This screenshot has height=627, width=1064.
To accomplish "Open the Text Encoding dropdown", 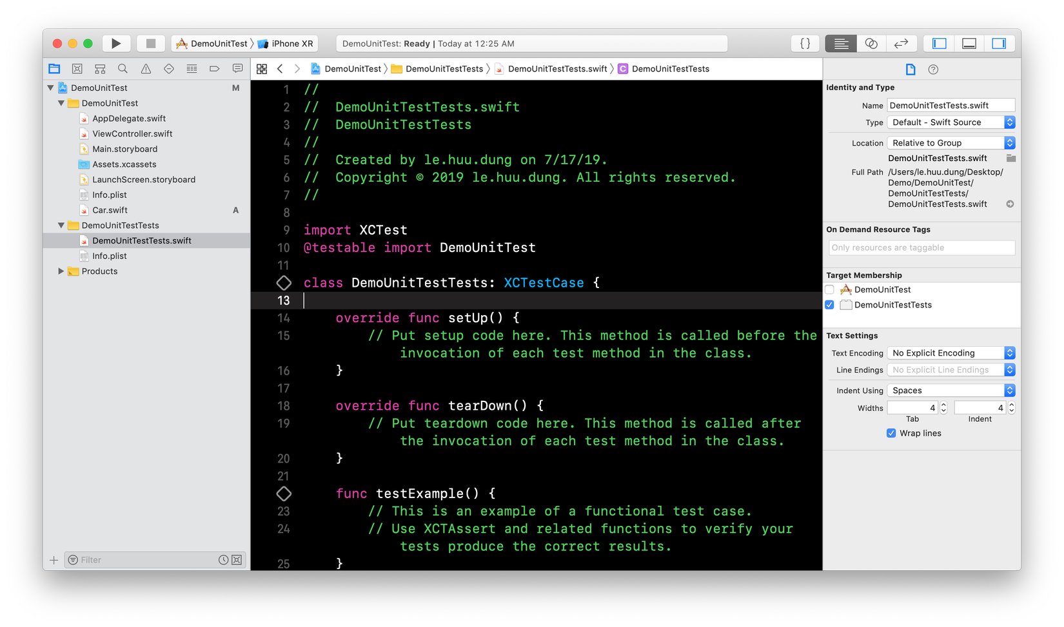I will (x=951, y=353).
